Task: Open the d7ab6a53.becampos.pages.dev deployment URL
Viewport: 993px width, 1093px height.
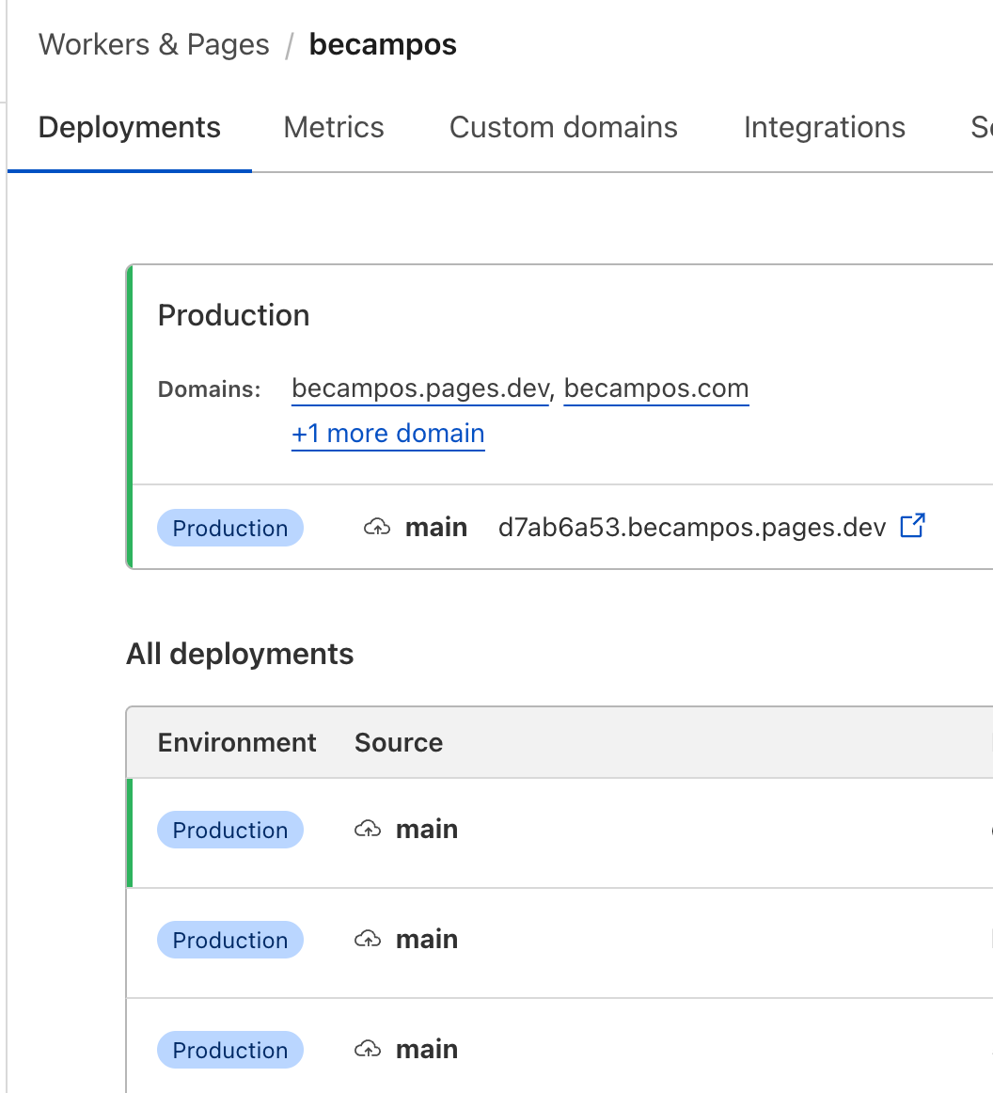Action: click(692, 528)
